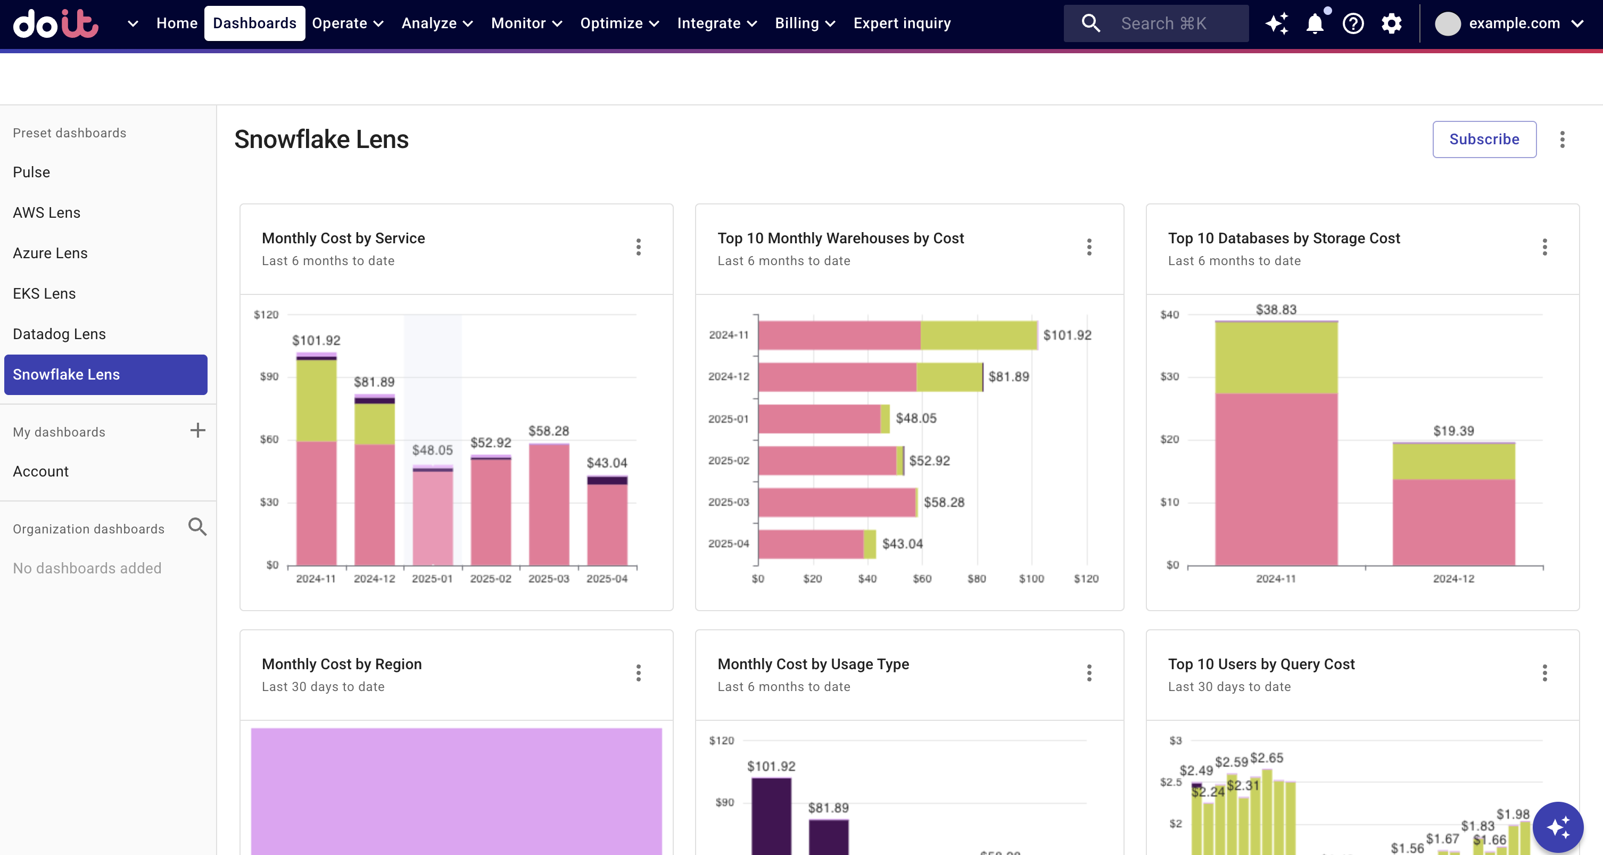
Task: Click the user avatar circle
Action: (1448, 23)
